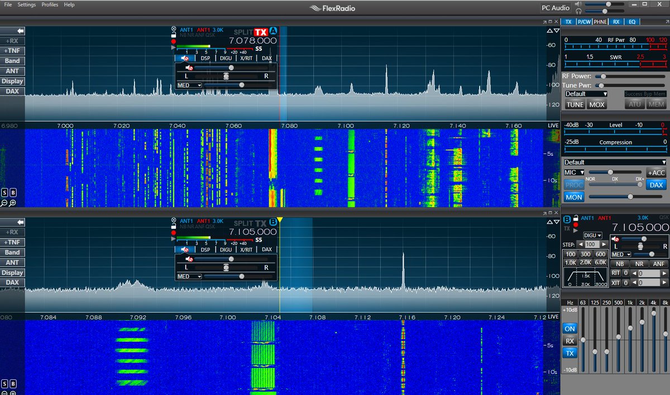
Task: Select the slice B letter badge on flag
Action: 273,221
